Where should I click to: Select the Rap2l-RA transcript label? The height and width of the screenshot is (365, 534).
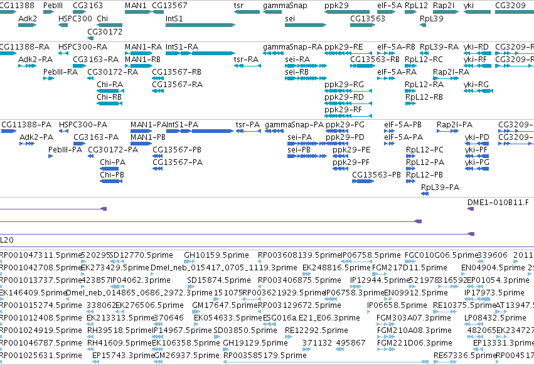click(451, 72)
